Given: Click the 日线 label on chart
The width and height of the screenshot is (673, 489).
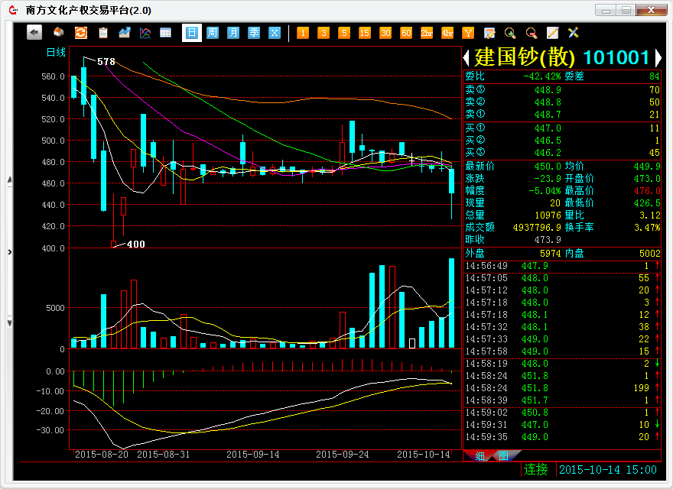Looking at the screenshot, I should coord(56,52).
